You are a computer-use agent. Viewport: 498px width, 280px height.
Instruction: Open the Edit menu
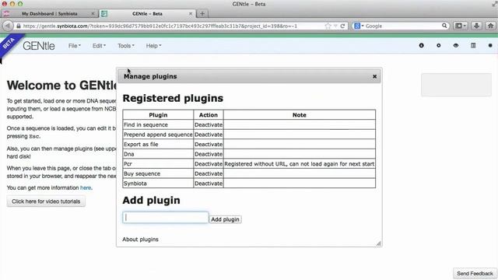point(99,46)
